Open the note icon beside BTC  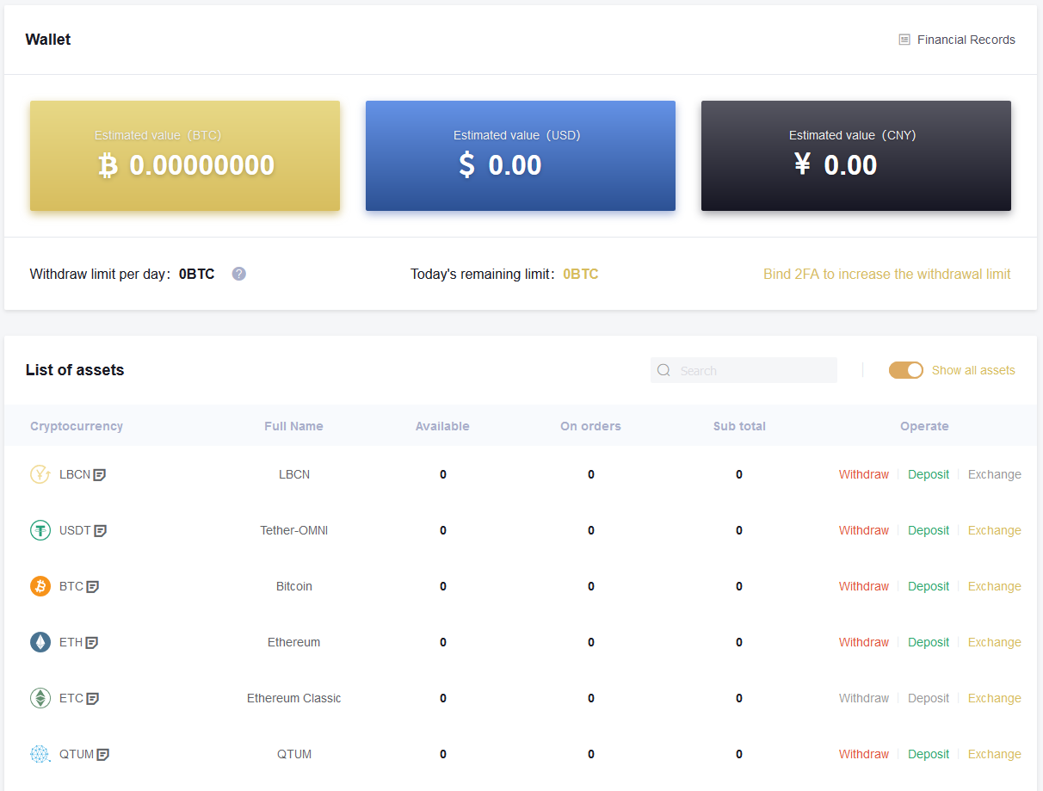(x=93, y=587)
